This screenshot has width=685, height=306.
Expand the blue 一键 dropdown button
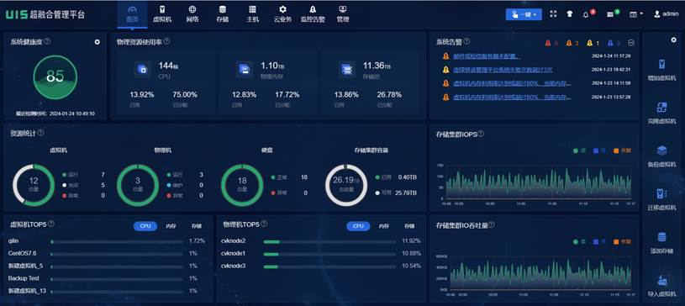point(524,14)
